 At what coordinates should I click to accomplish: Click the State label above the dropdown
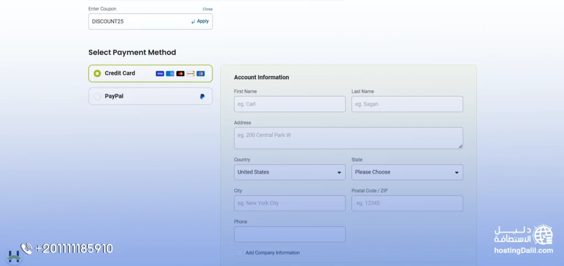click(357, 160)
